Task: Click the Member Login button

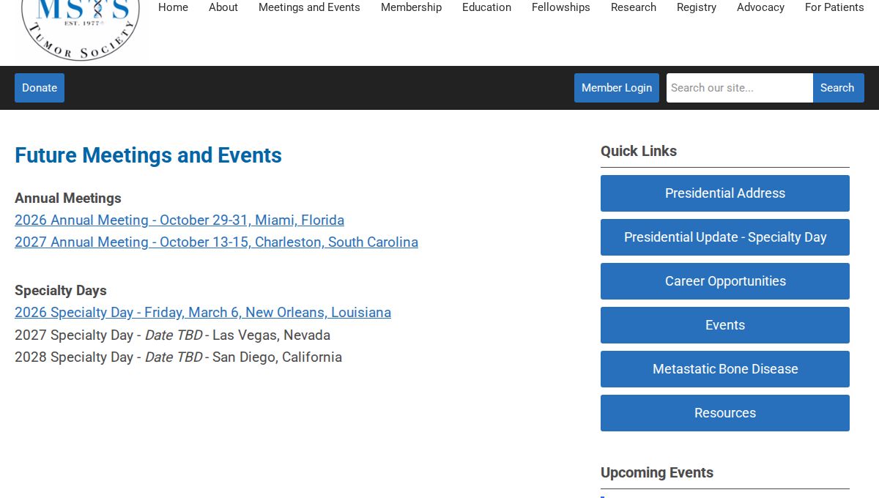Action: 617,88
